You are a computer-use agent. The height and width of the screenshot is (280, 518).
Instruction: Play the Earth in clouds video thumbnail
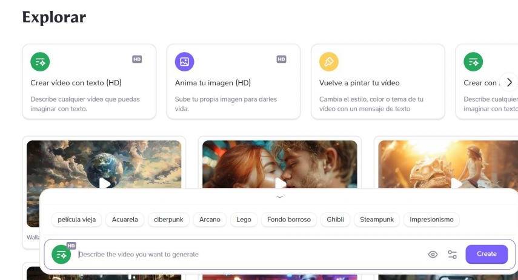pyautogui.click(x=104, y=182)
